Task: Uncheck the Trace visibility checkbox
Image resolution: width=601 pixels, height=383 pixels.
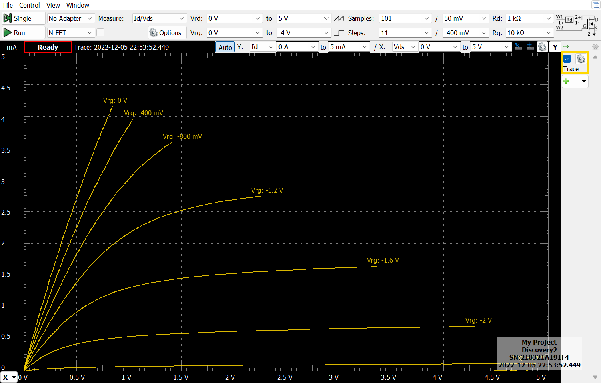Action: 567,59
